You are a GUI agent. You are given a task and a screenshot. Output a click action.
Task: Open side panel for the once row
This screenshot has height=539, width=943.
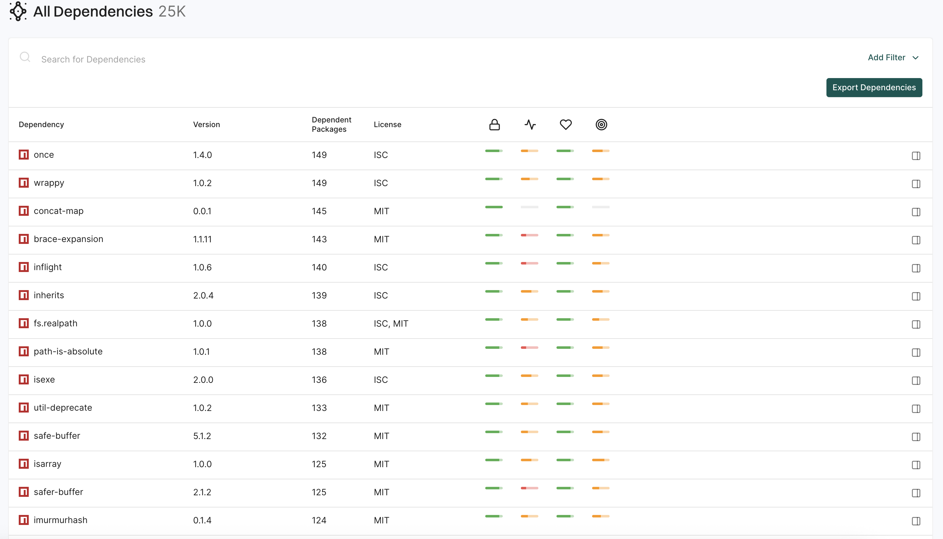(x=916, y=156)
